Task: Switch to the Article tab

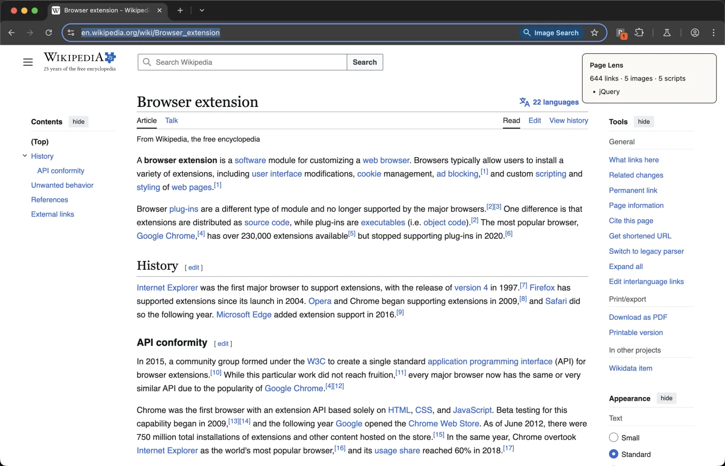Action: click(147, 120)
